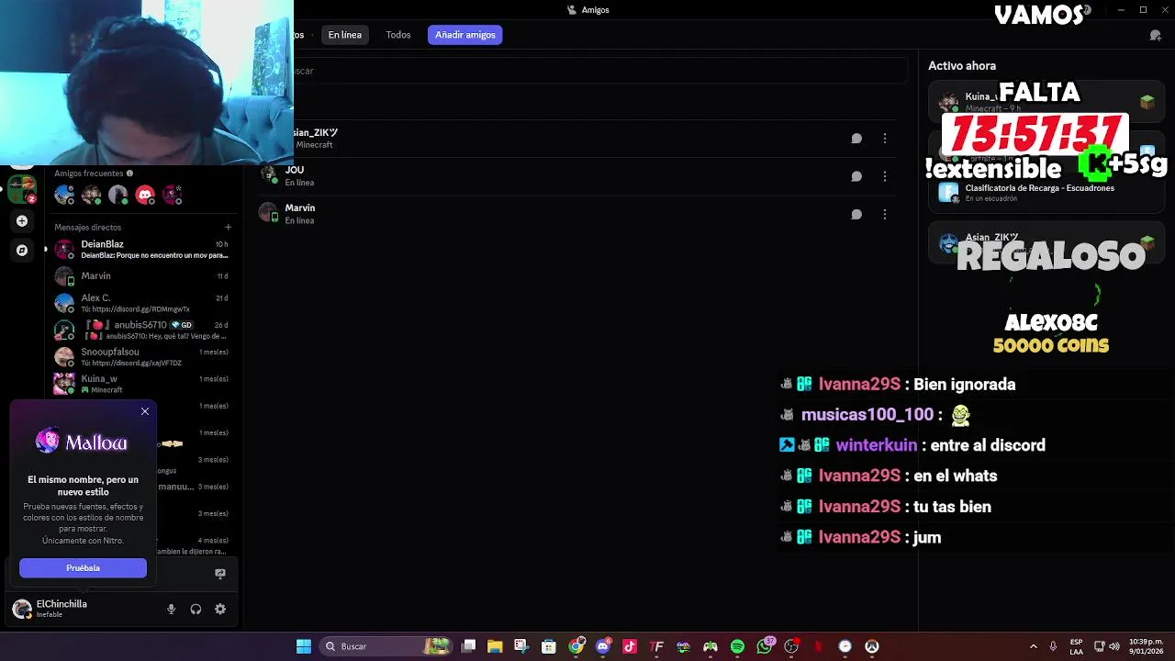Image resolution: width=1175 pixels, height=661 pixels.
Task: Open OBS Studio on the taskbar
Action: 791,646
